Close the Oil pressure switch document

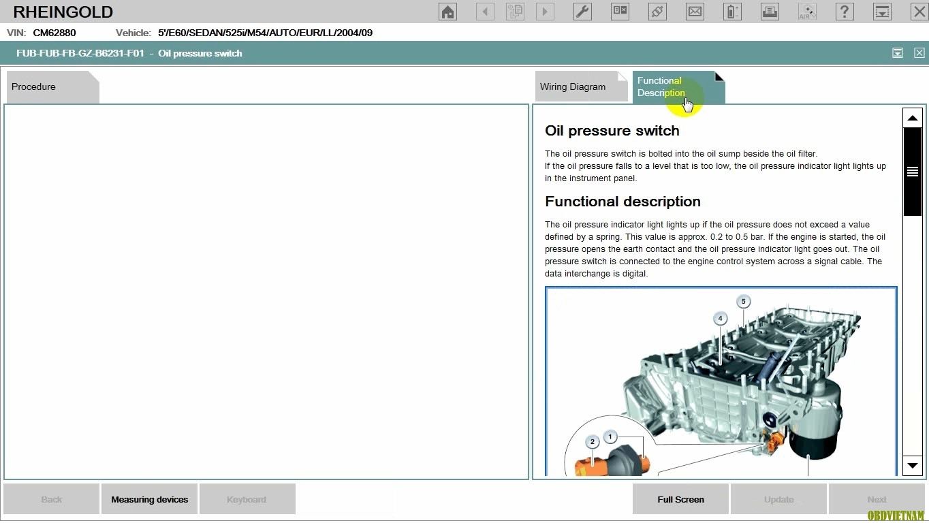(x=919, y=53)
